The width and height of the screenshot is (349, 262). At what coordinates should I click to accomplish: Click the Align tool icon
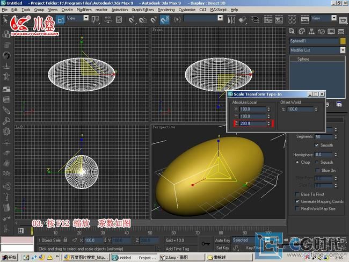point(242,20)
